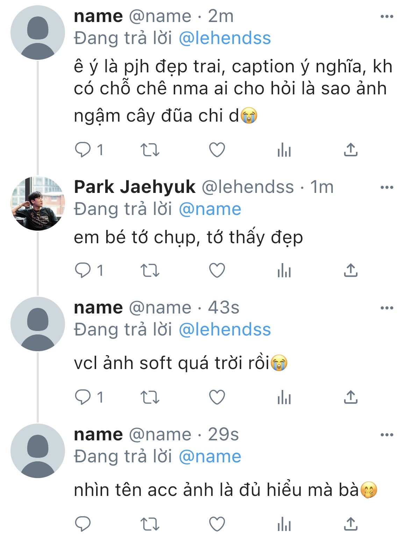
Task: Click @lehendss mention in the first tweet
Action: pos(224,38)
